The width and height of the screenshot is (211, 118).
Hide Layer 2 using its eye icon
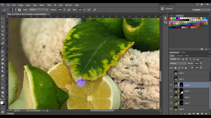(x=171, y=97)
